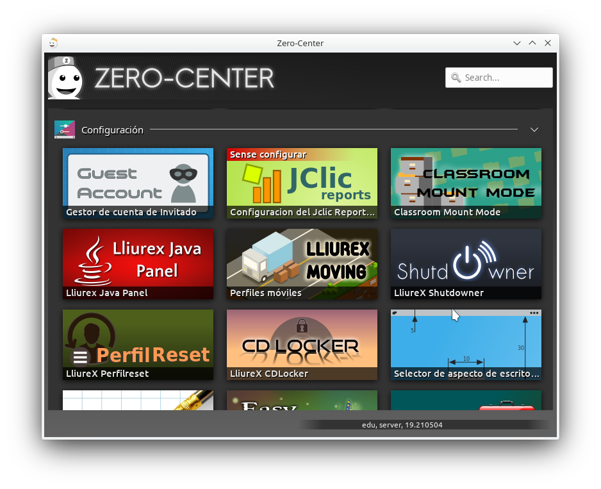601x489 pixels.
Task: Open the Easy tile in bottom row
Action: (302, 401)
